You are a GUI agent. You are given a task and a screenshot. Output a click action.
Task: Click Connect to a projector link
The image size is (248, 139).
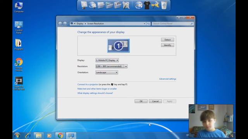88,85
